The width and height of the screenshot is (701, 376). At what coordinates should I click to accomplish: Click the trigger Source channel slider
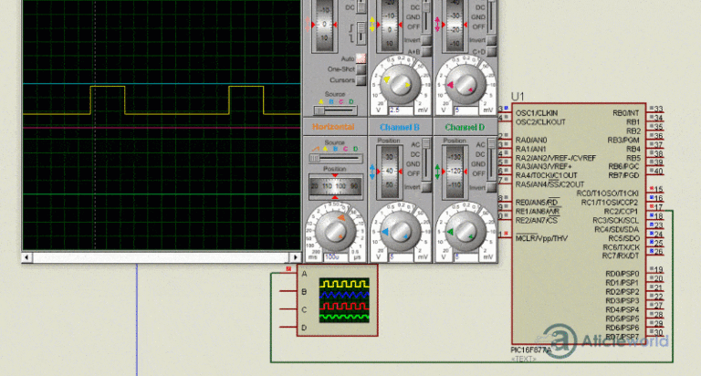tap(335, 110)
